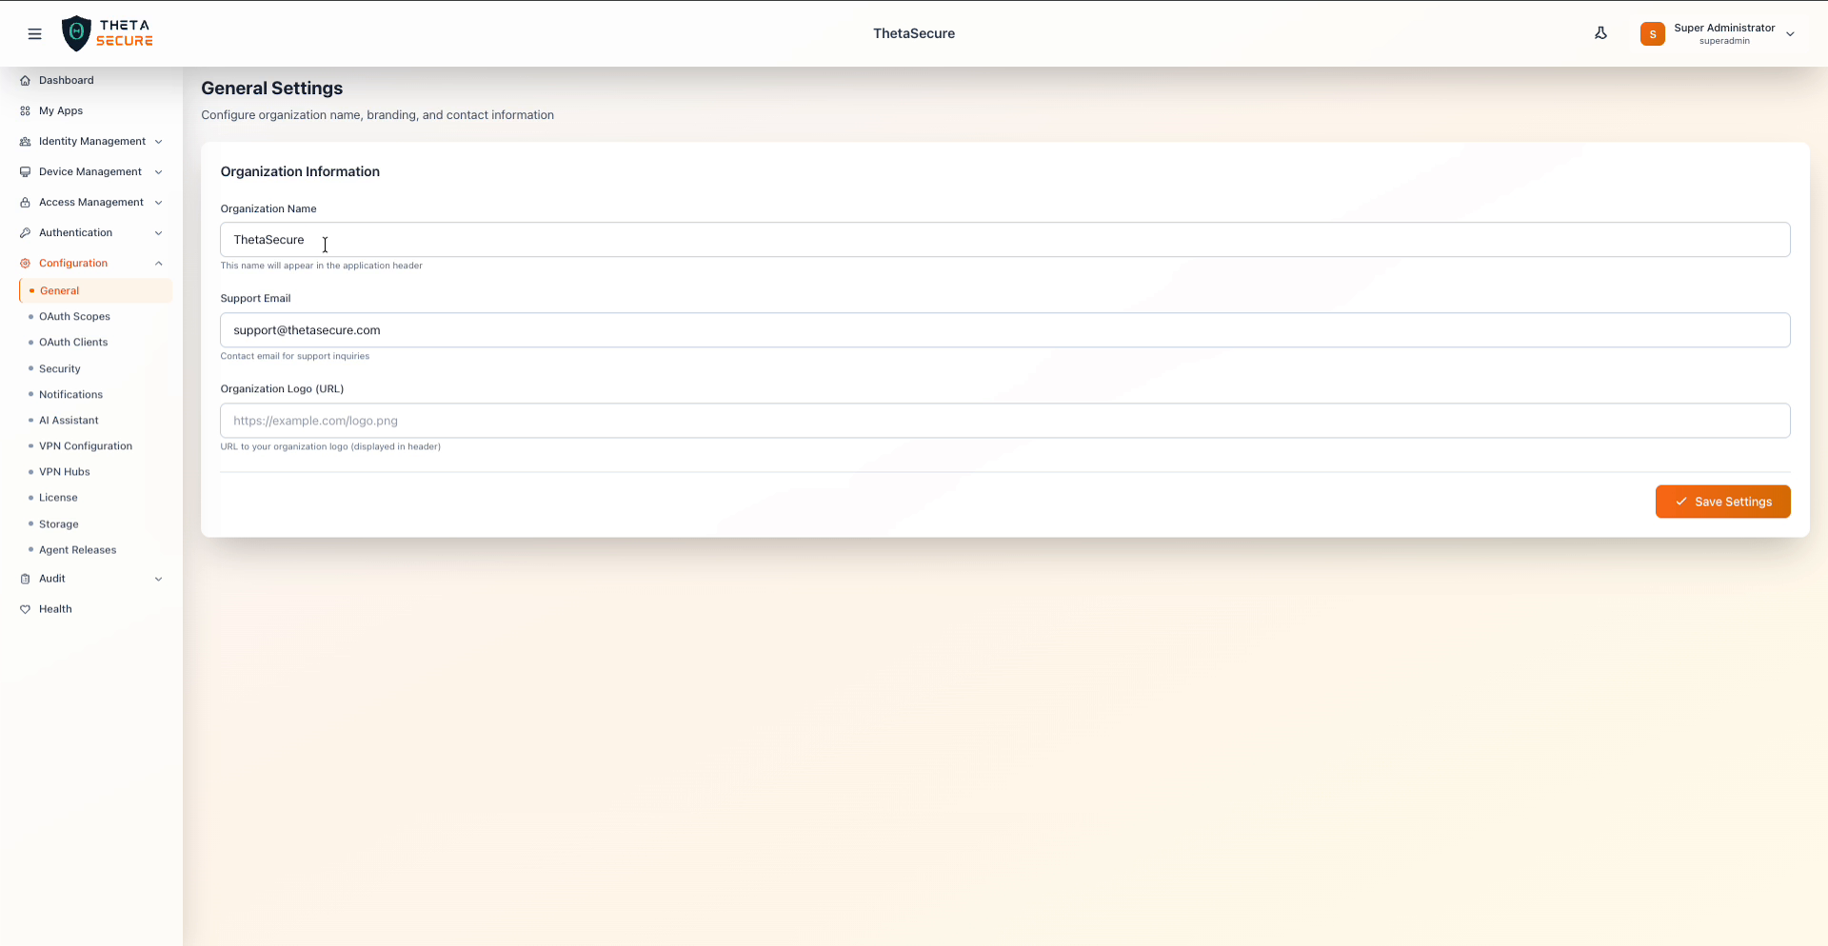
Task: Collapse the Configuration section
Action: (158, 263)
